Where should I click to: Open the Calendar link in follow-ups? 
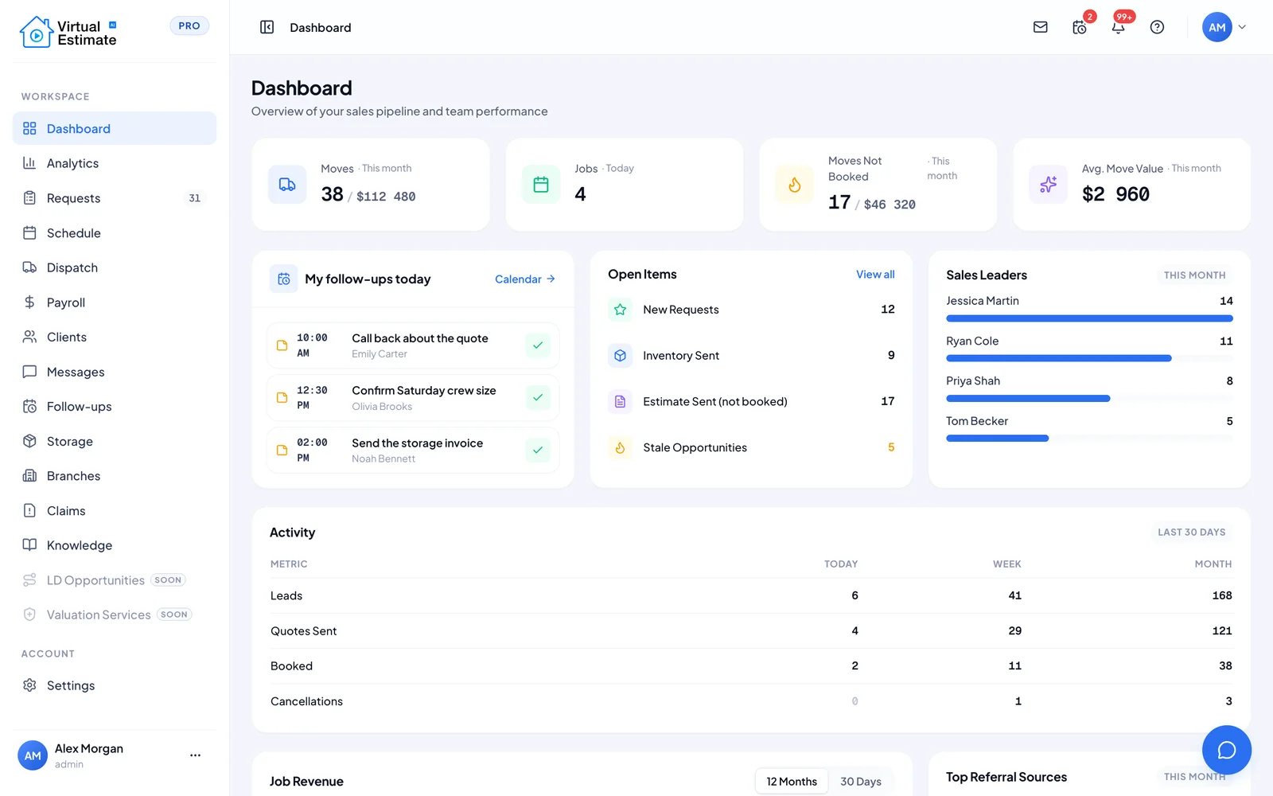(x=525, y=279)
